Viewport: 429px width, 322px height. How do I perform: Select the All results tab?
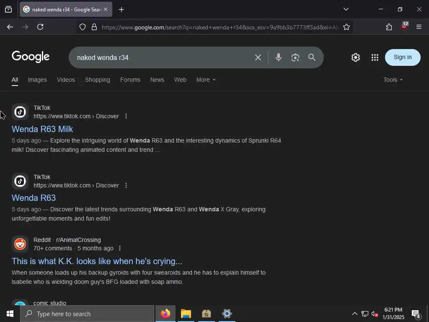(15, 80)
